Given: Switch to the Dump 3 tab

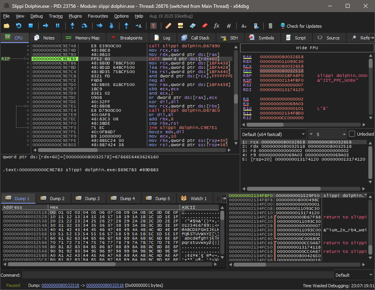Looking at the screenshot, I should [x=88, y=199].
